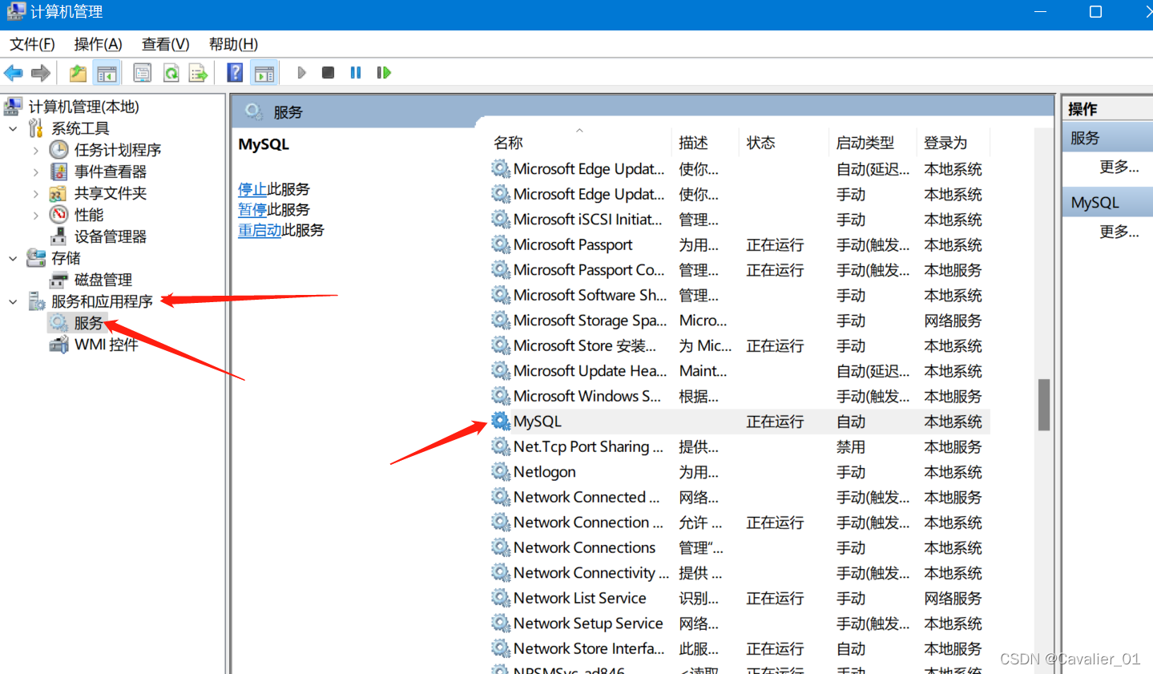Select the Shared Folders icon

tap(58, 193)
